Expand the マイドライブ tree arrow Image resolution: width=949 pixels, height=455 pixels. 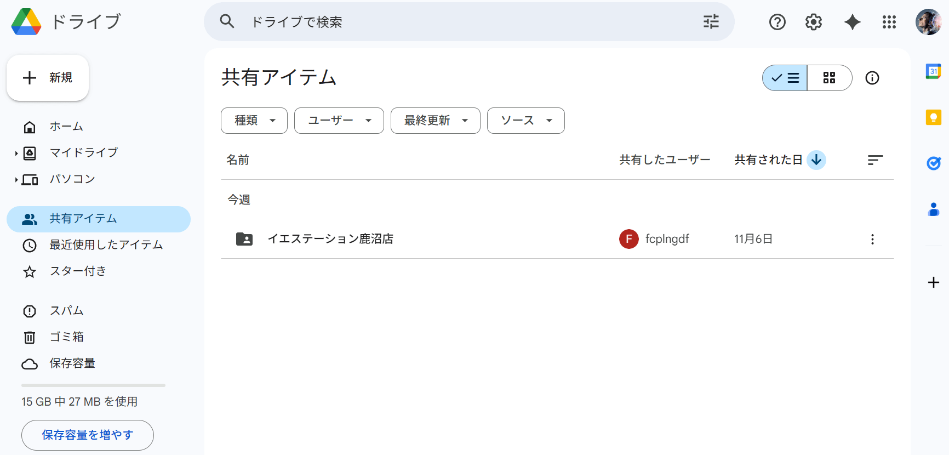click(16, 153)
